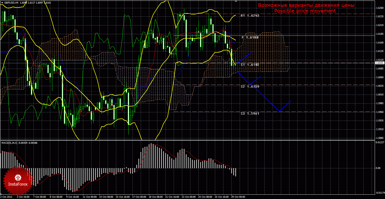Viewport: 385px width, 199px height.
Task: Select the gray chart shift triangle marker on the top edge
Action: coord(236,1)
